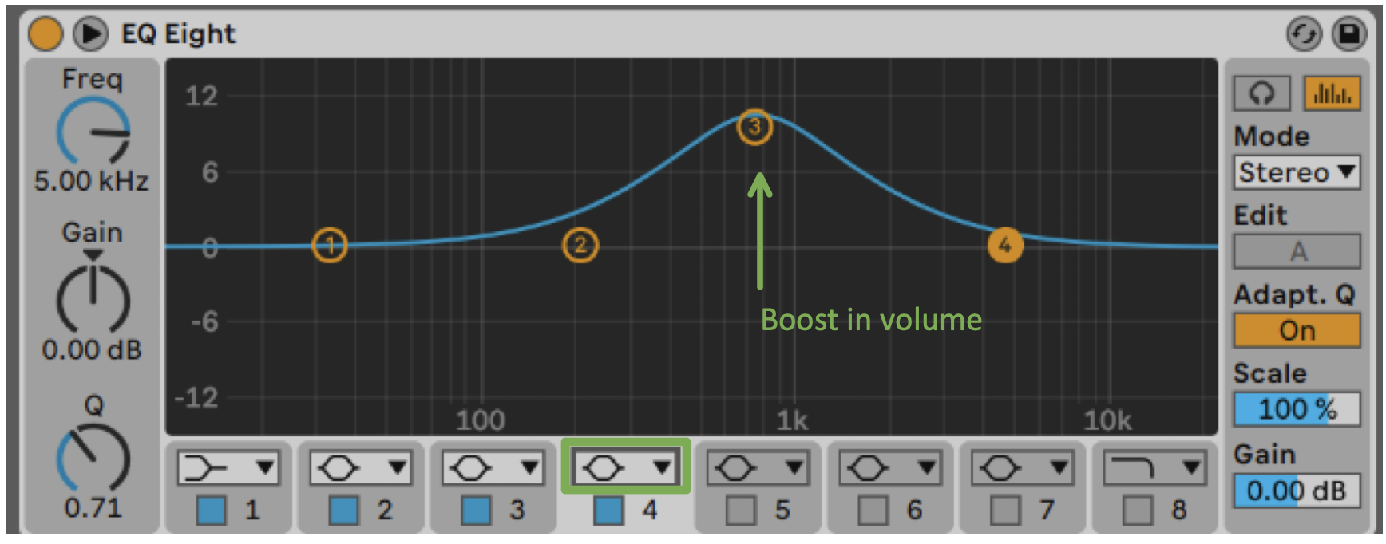Enable band 7 activator square
1386x544 pixels.
1006,510
